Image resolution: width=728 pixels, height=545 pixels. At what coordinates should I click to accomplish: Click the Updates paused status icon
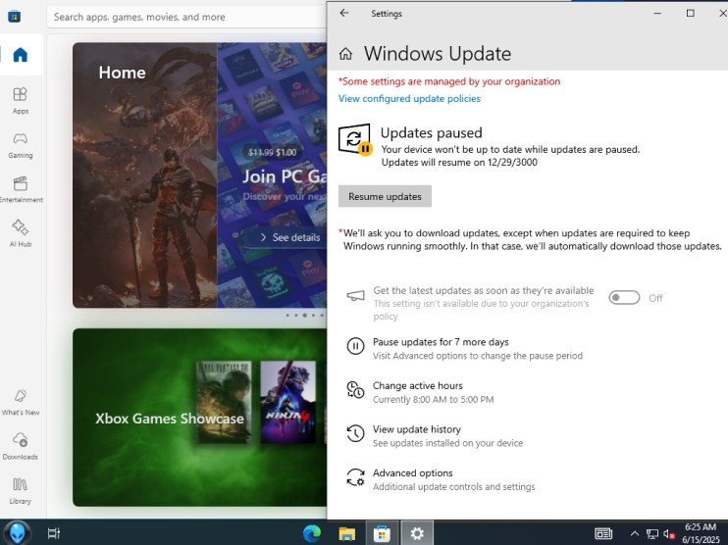[355, 139]
